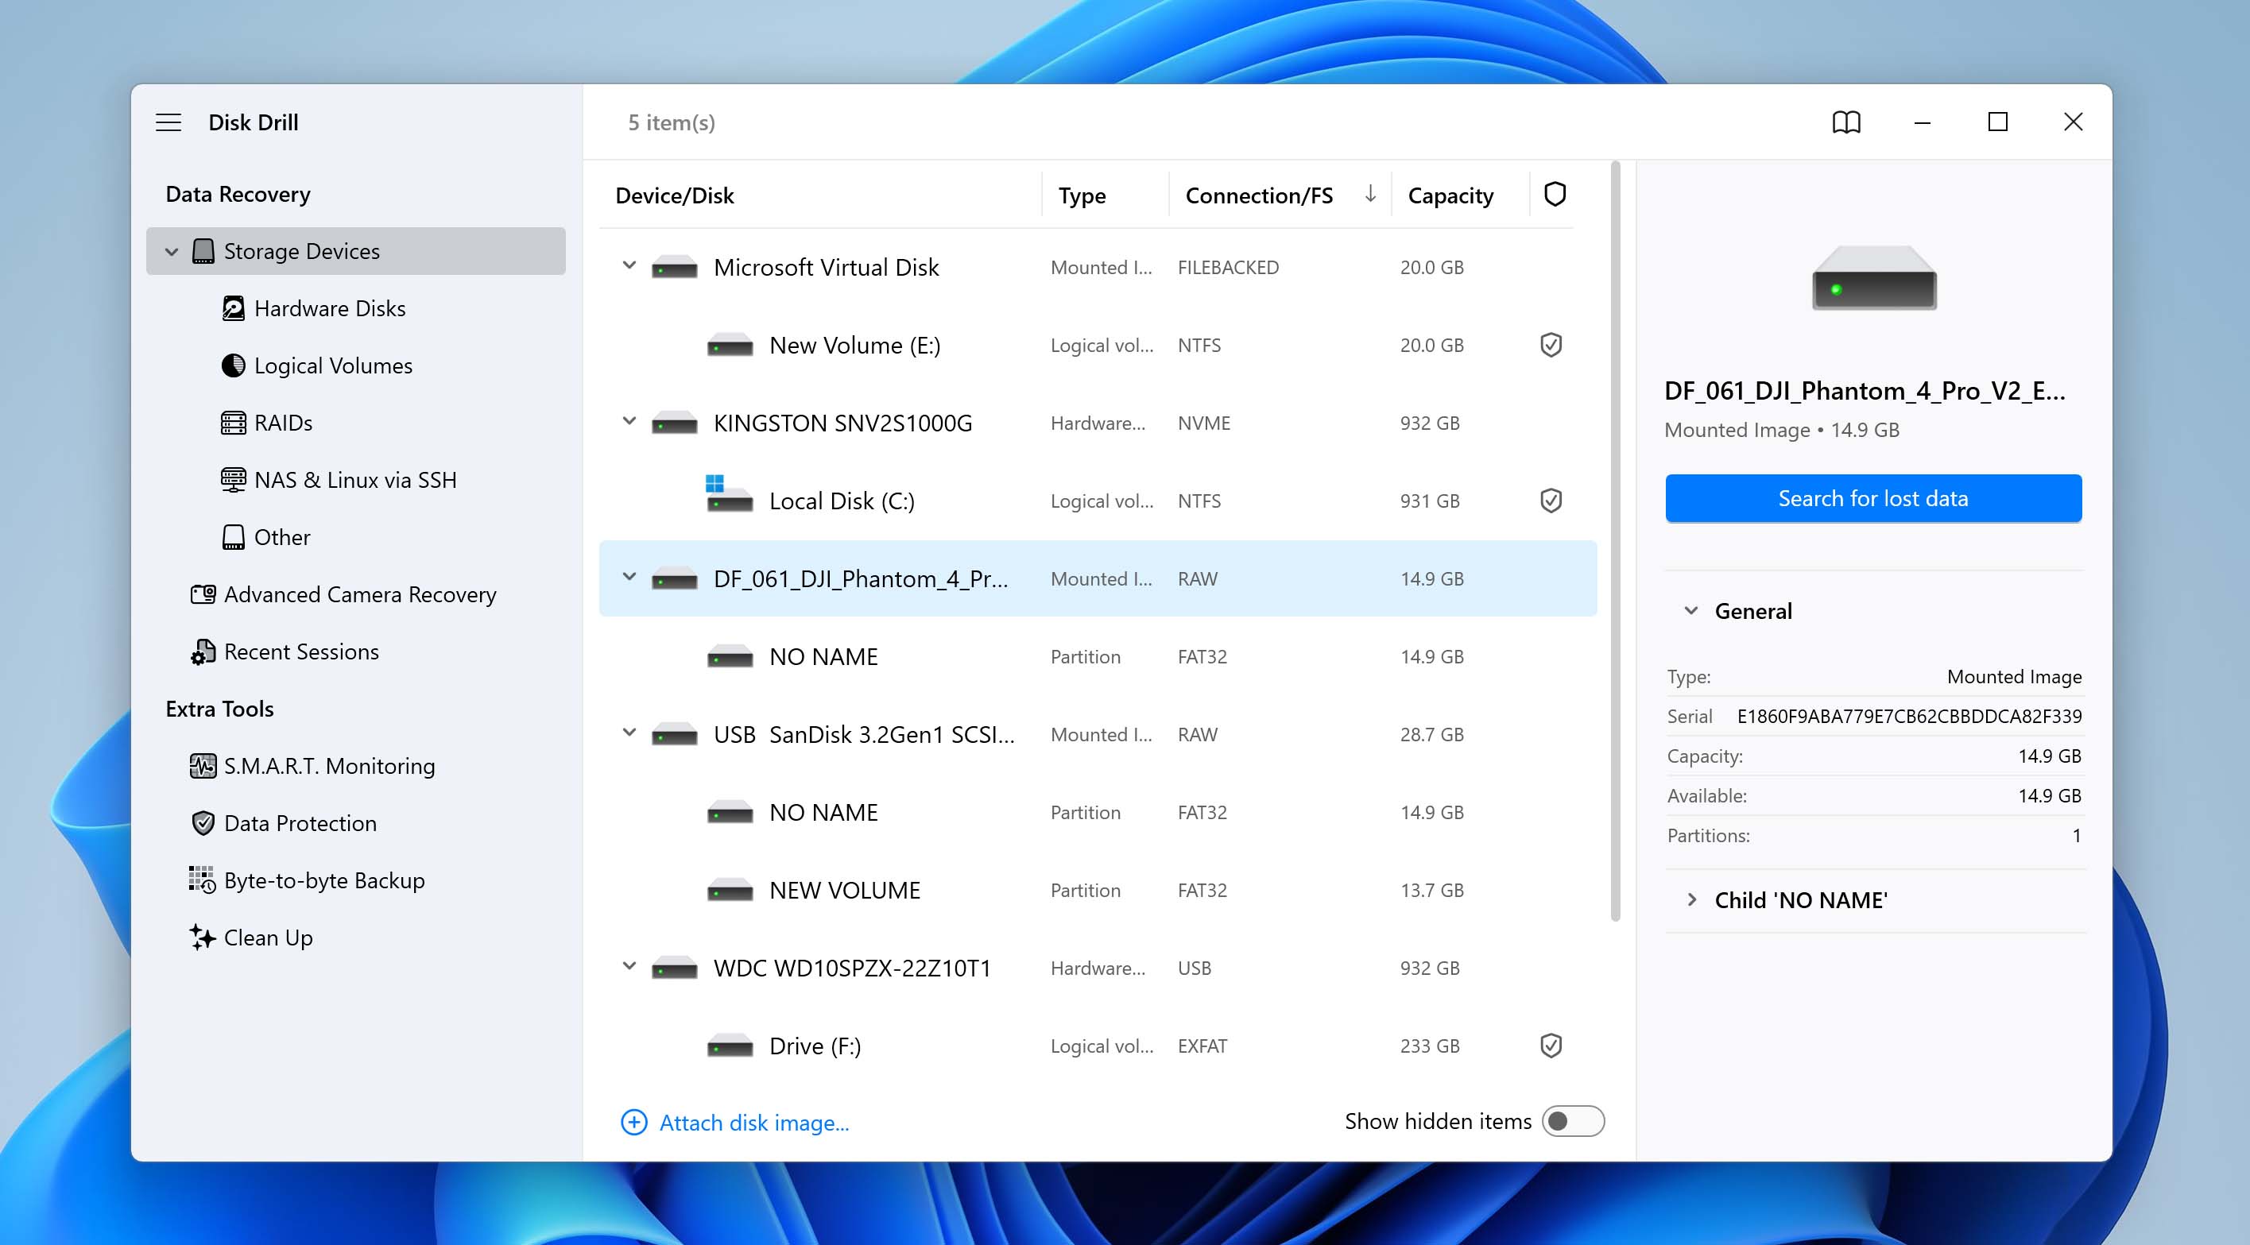Click the 5 item(s) count label
Image resolution: width=2250 pixels, height=1245 pixels.
(x=671, y=122)
